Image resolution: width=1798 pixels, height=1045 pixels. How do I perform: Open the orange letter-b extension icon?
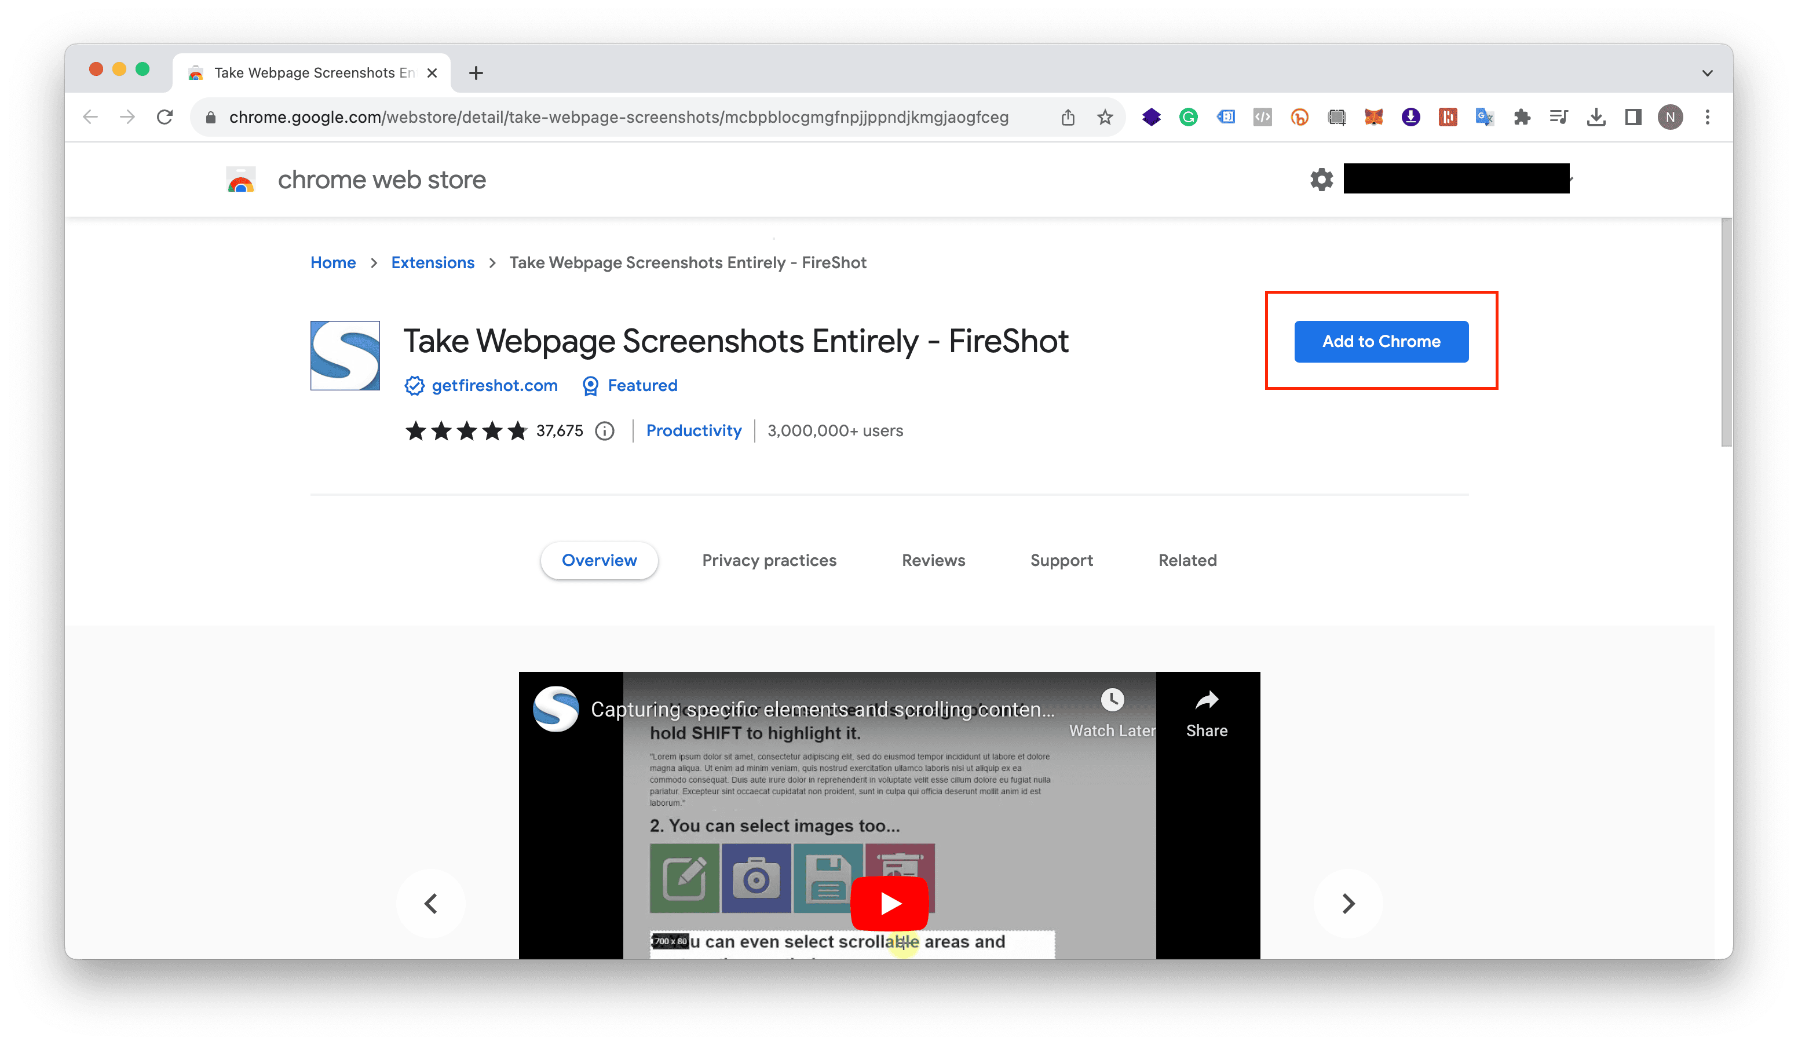1299,117
